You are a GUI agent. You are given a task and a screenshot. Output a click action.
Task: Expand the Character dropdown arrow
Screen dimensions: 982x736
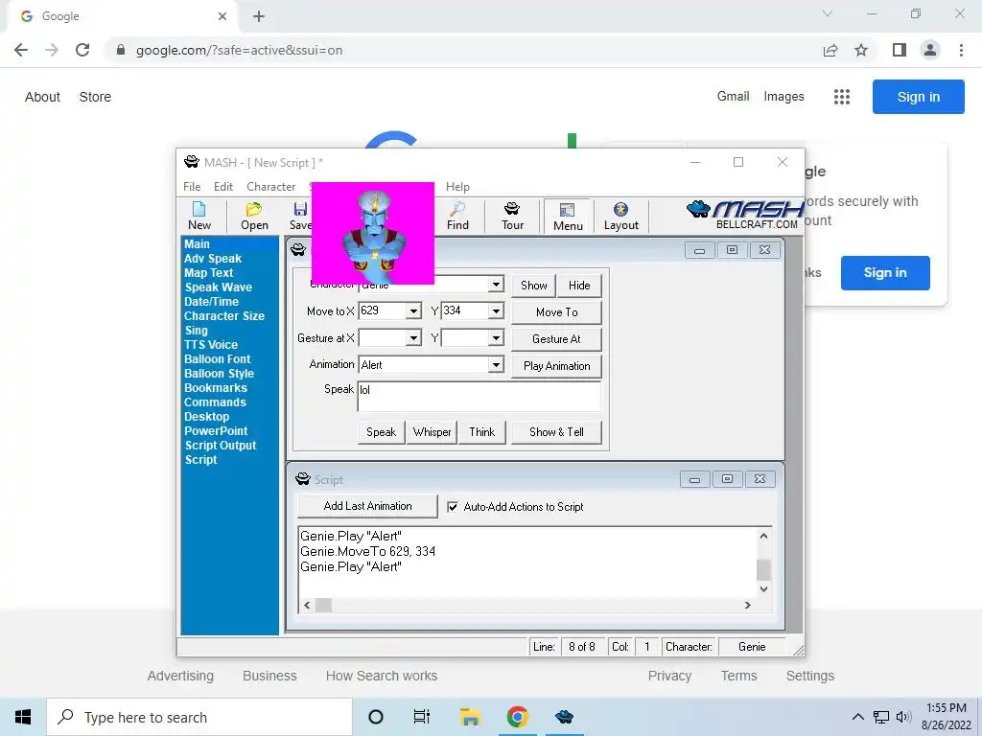coord(496,285)
